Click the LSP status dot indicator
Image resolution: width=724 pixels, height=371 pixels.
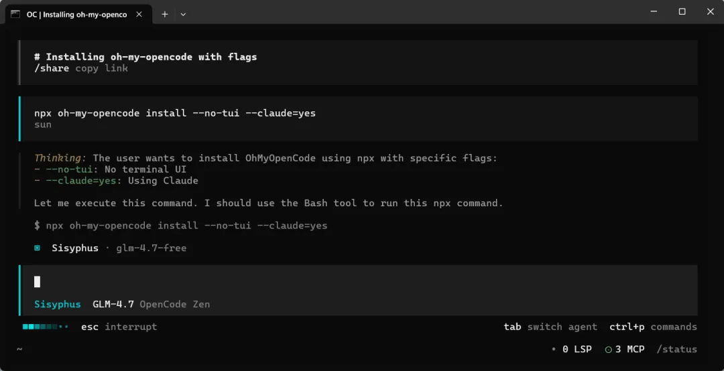click(553, 349)
